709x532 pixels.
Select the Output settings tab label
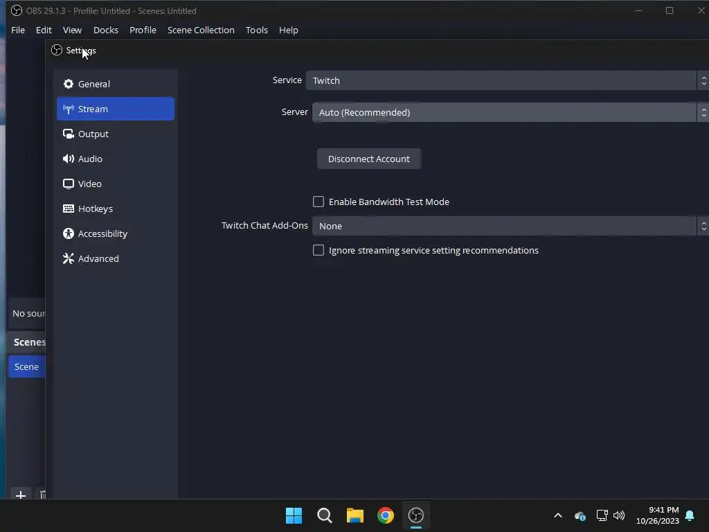(x=93, y=134)
